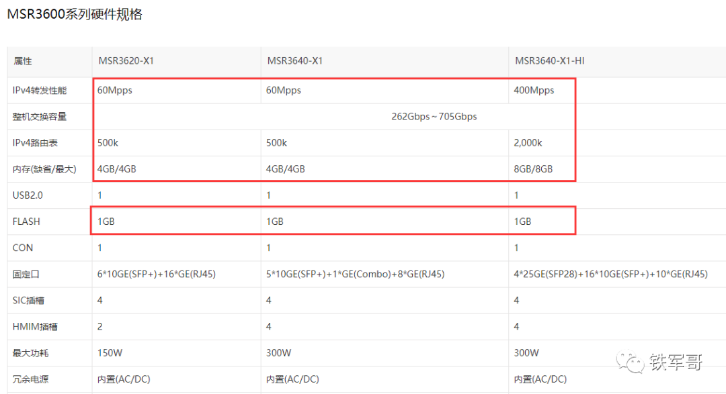This screenshot has height=394, width=726.
Task: Click the "IPv4路由表" row label
Action: tap(35, 143)
